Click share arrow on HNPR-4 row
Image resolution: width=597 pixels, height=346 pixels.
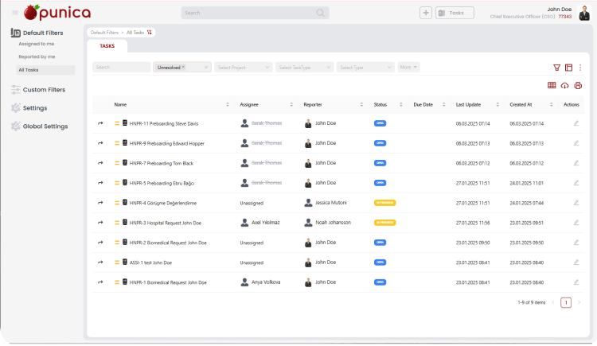click(100, 203)
